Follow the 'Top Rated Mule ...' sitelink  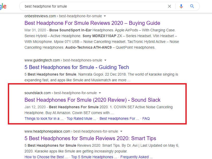[81, 119]
